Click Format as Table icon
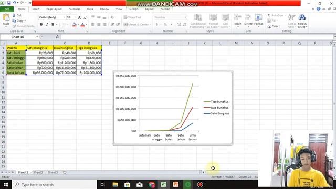Viewport: 336px width, 189px height. (213, 18)
